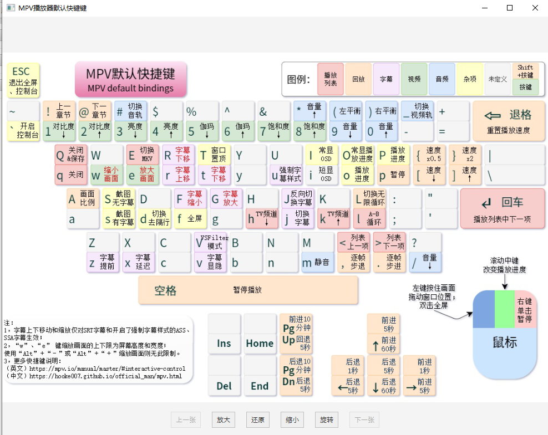Click the A 画面比例 key

tap(83, 198)
